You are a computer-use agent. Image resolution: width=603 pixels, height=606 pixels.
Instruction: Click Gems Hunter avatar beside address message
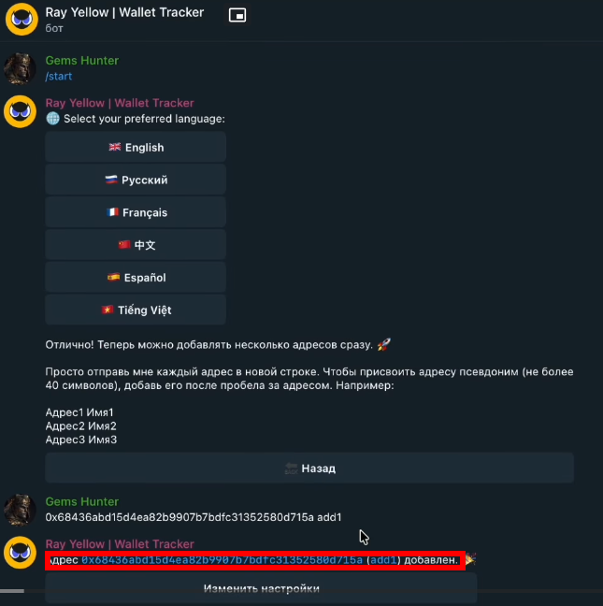[21, 509]
